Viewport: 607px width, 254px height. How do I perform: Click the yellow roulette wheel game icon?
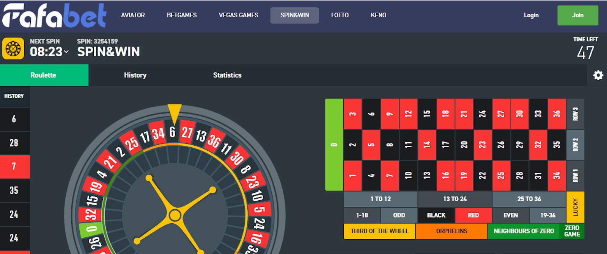[x=13, y=48]
